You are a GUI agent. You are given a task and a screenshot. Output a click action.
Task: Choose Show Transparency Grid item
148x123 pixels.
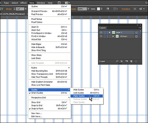pyautogui.click(x=49, y=74)
